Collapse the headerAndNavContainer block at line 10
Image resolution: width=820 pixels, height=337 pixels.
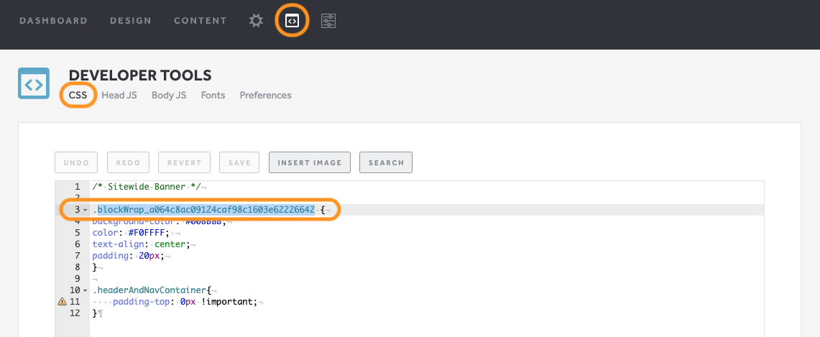tap(86, 290)
